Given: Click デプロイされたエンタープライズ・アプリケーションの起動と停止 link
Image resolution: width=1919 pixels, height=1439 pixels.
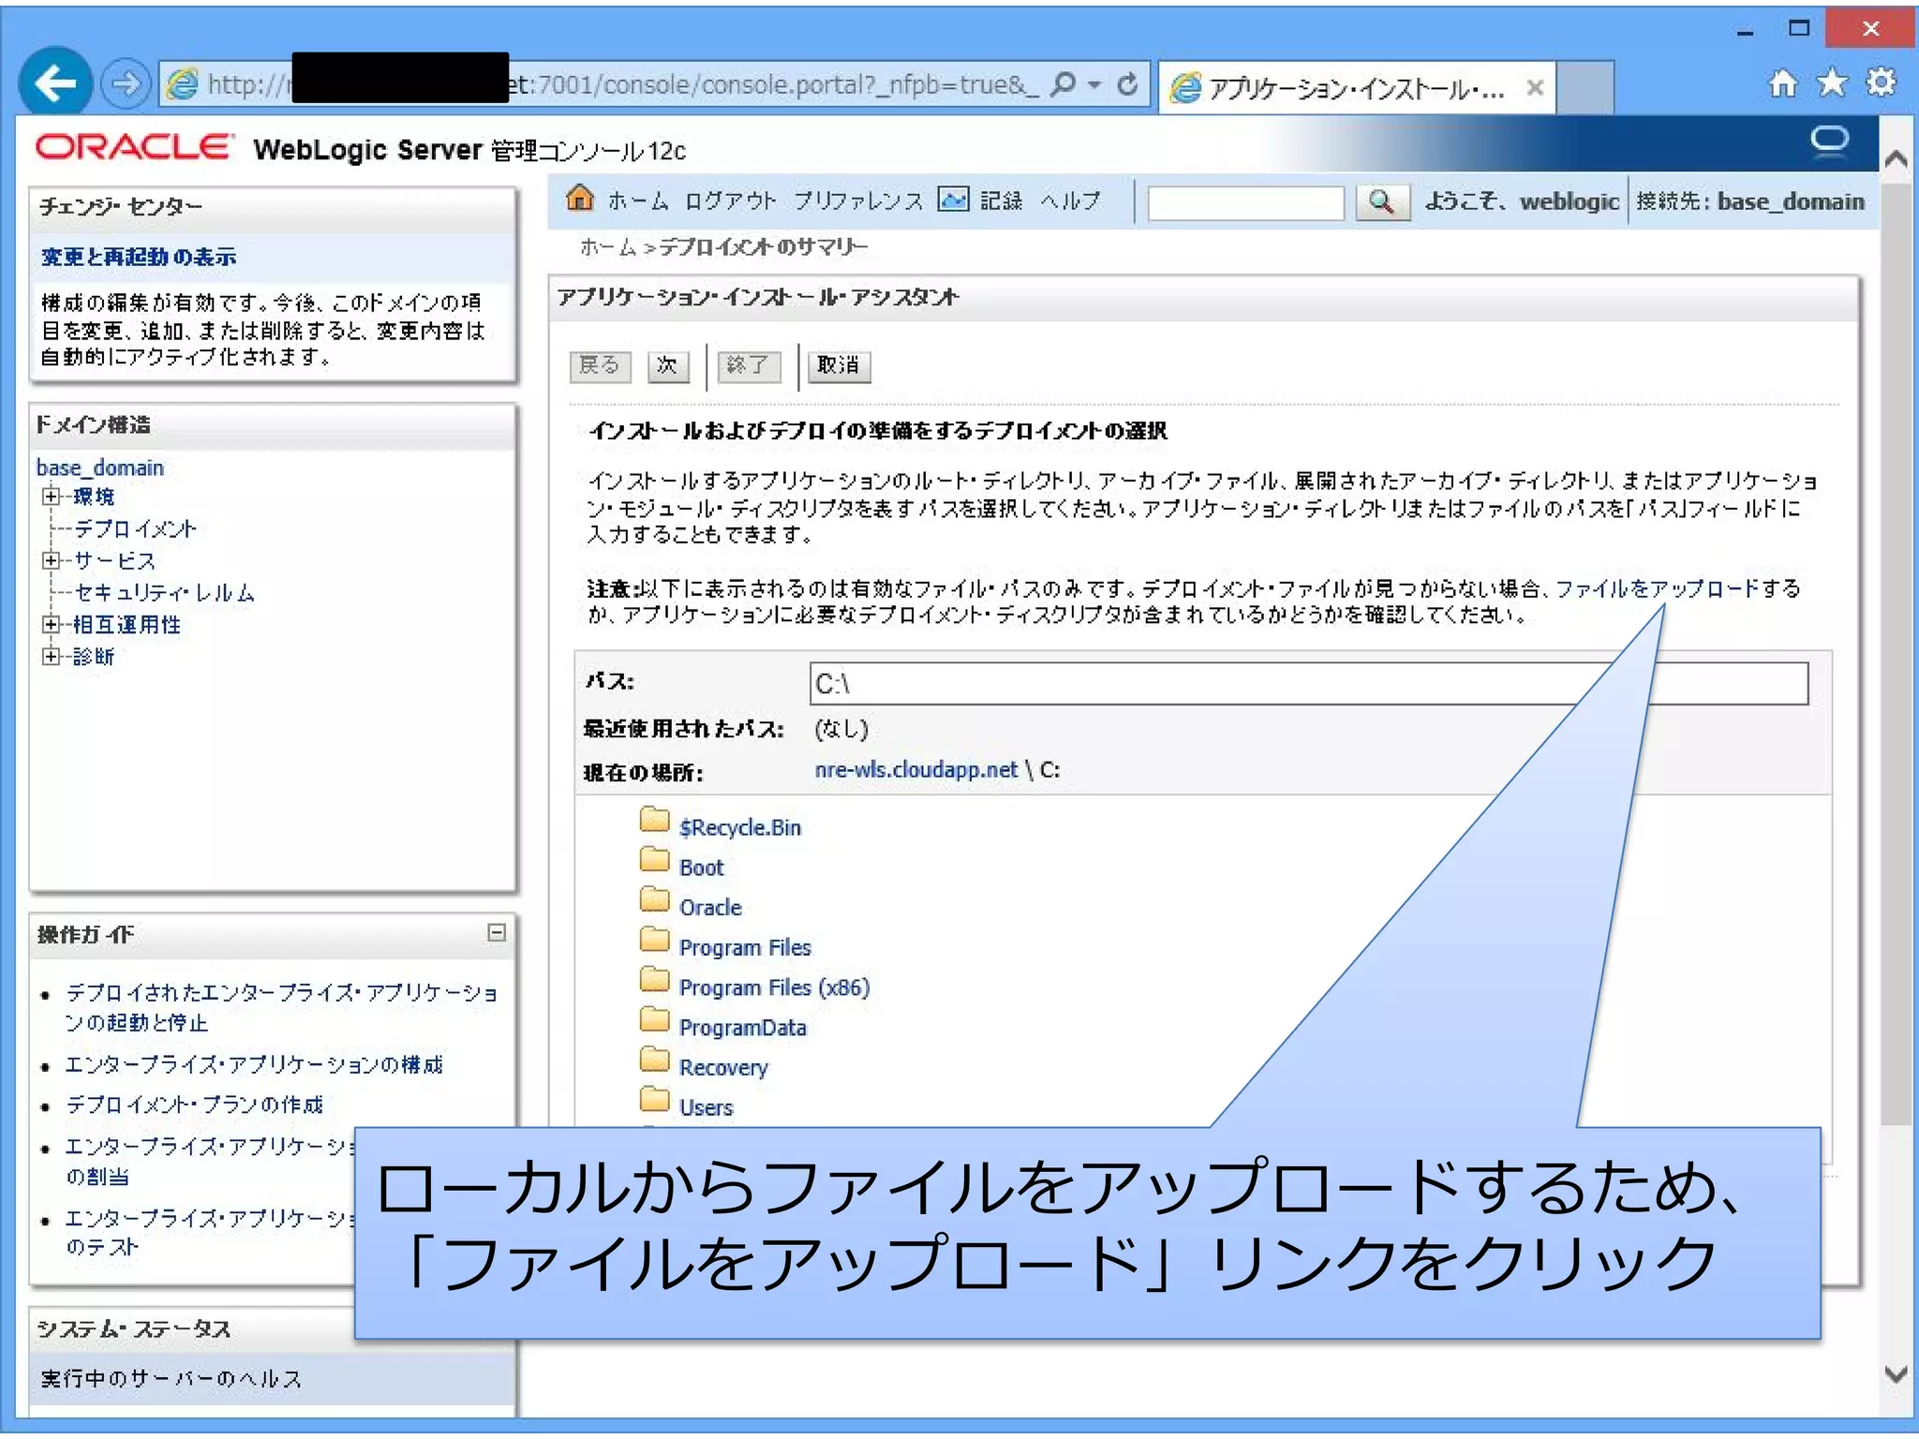Looking at the screenshot, I should pos(281,1007).
